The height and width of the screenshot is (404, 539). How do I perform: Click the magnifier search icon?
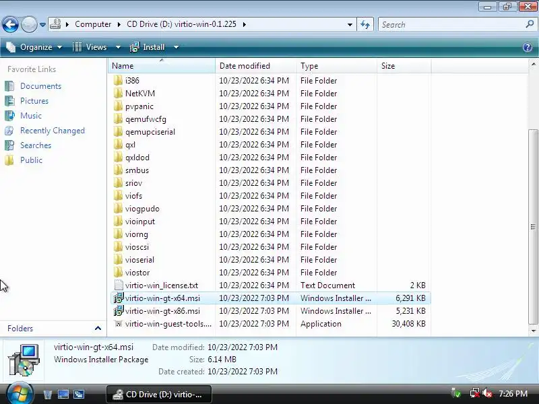(x=530, y=24)
